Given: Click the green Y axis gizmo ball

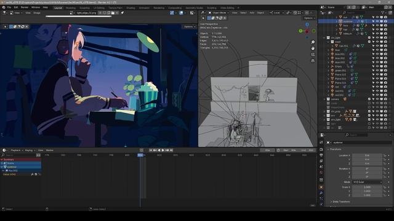Looking at the screenshot, I should pyautogui.click(x=301, y=31).
